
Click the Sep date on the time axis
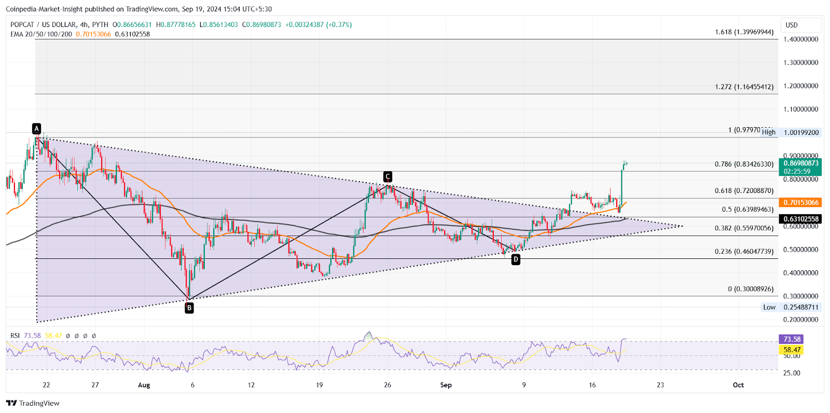coord(446,385)
